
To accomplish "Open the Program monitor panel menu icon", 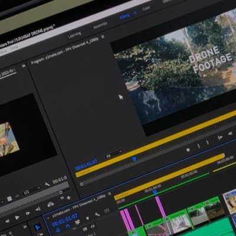I will point(103,37).
